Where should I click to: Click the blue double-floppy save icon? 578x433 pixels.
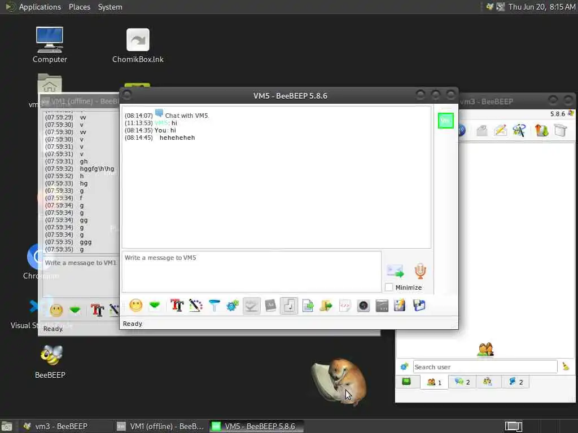(x=419, y=306)
